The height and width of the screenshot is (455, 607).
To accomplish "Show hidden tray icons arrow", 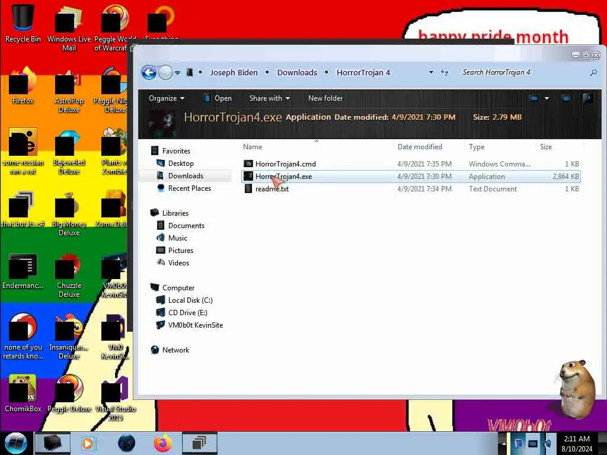I will (504, 444).
